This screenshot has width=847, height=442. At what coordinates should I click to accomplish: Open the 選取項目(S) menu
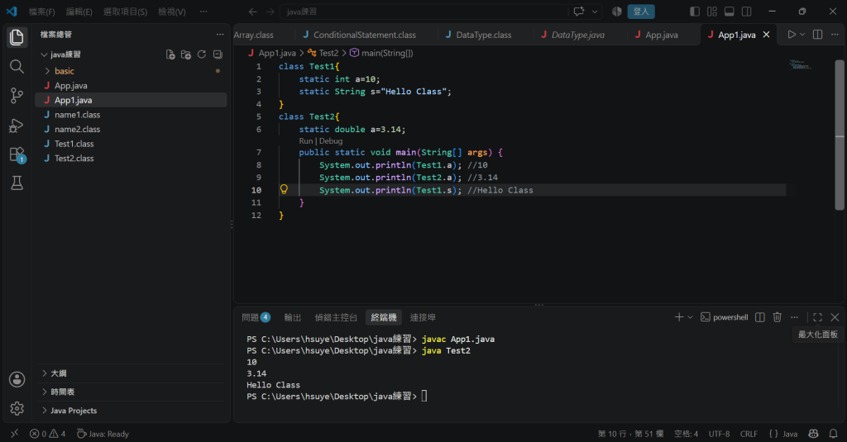(126, 12)
